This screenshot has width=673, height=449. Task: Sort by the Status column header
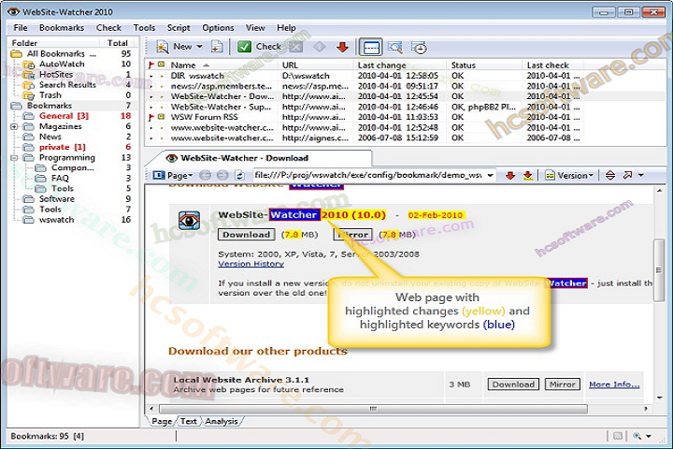point(463,65)
